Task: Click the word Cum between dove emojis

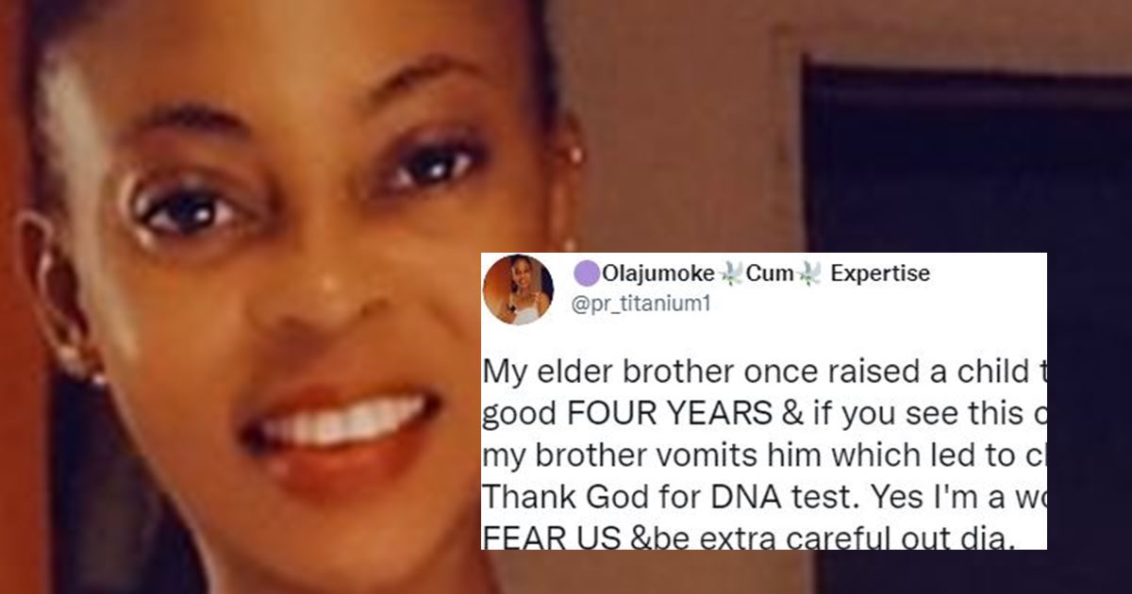Action: (x=770, y=274)
